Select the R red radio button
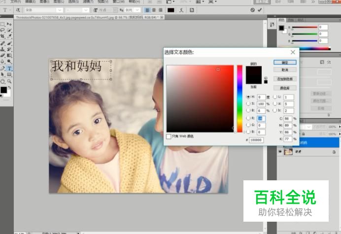341x234 pixels. tap(248, 119)
